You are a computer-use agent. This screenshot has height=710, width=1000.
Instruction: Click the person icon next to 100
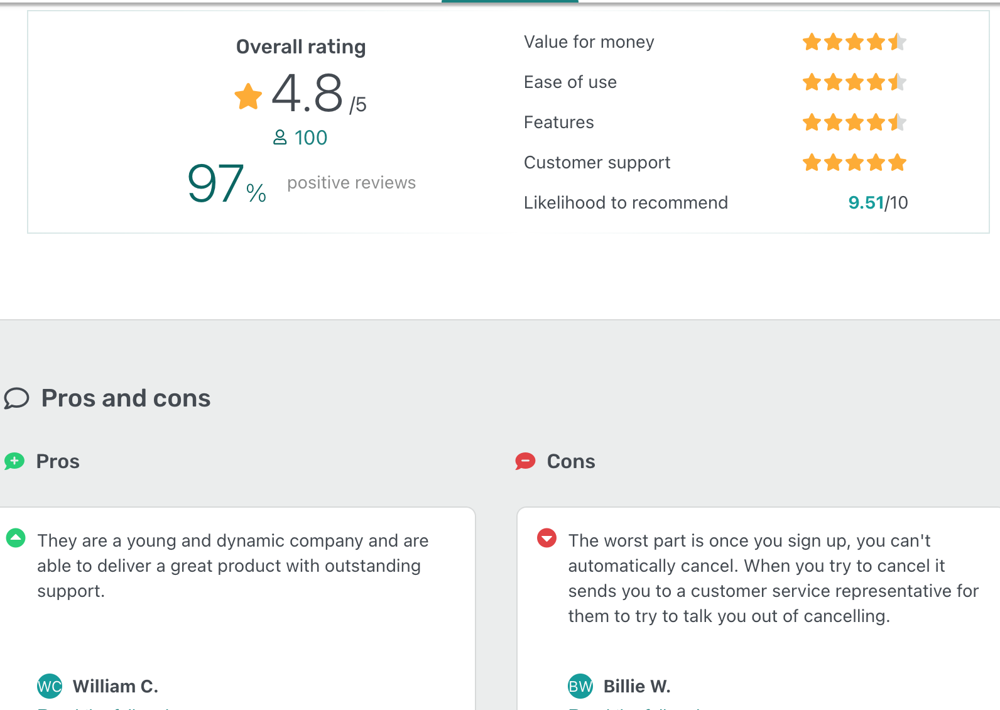click(280, 137)
